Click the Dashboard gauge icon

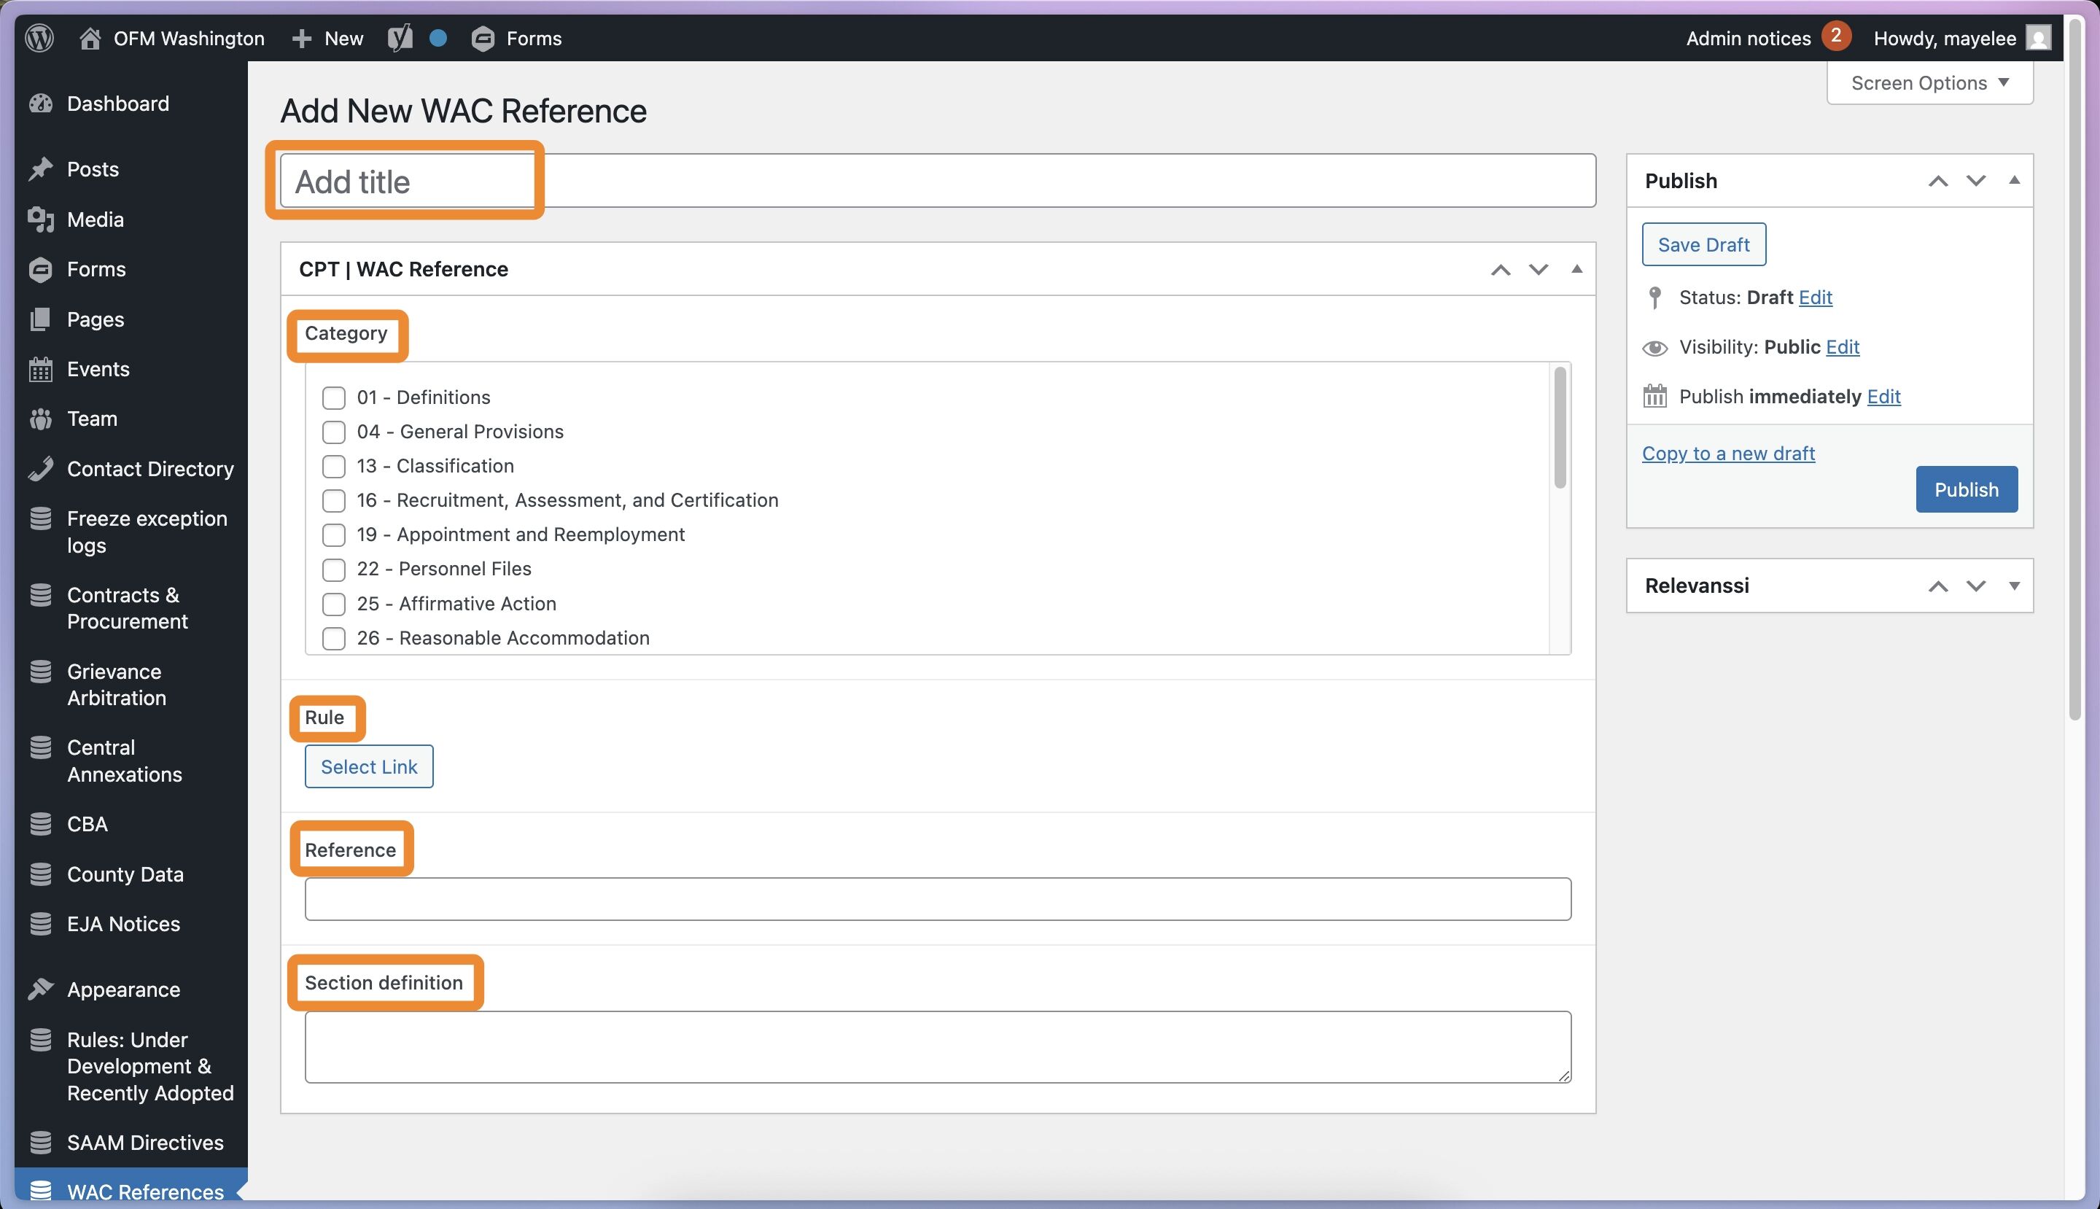click(40, 104)
